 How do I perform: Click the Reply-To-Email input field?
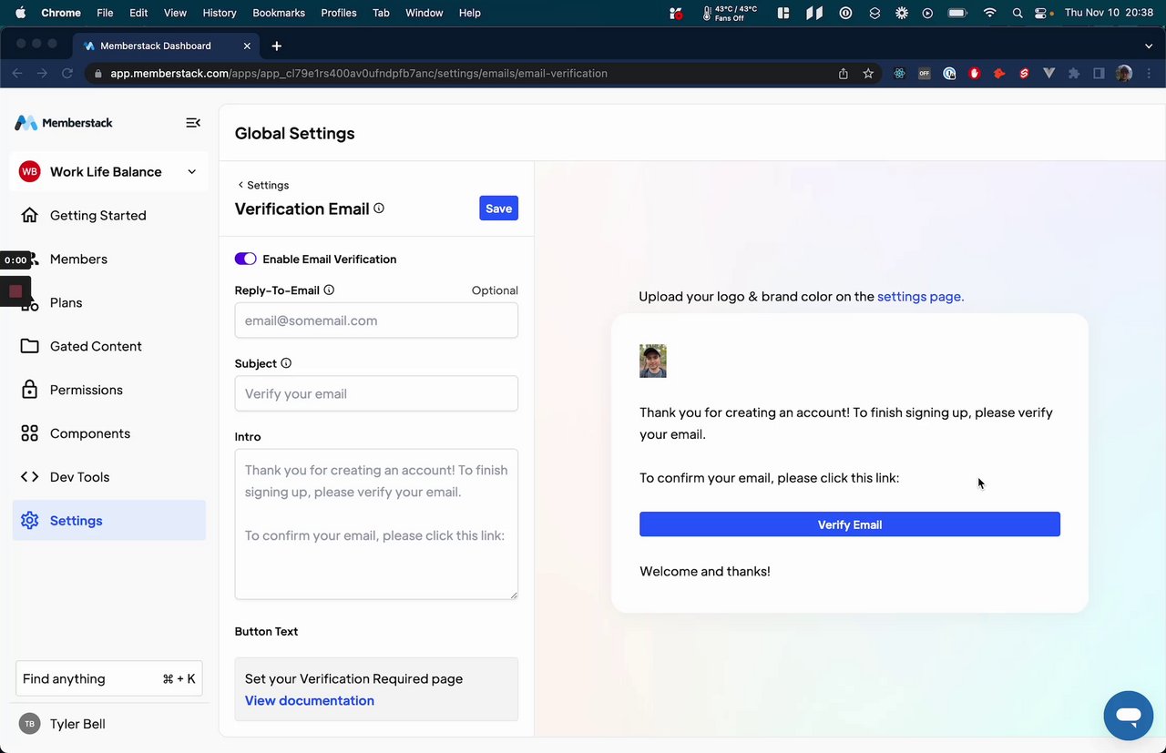(x=376, y=321)
